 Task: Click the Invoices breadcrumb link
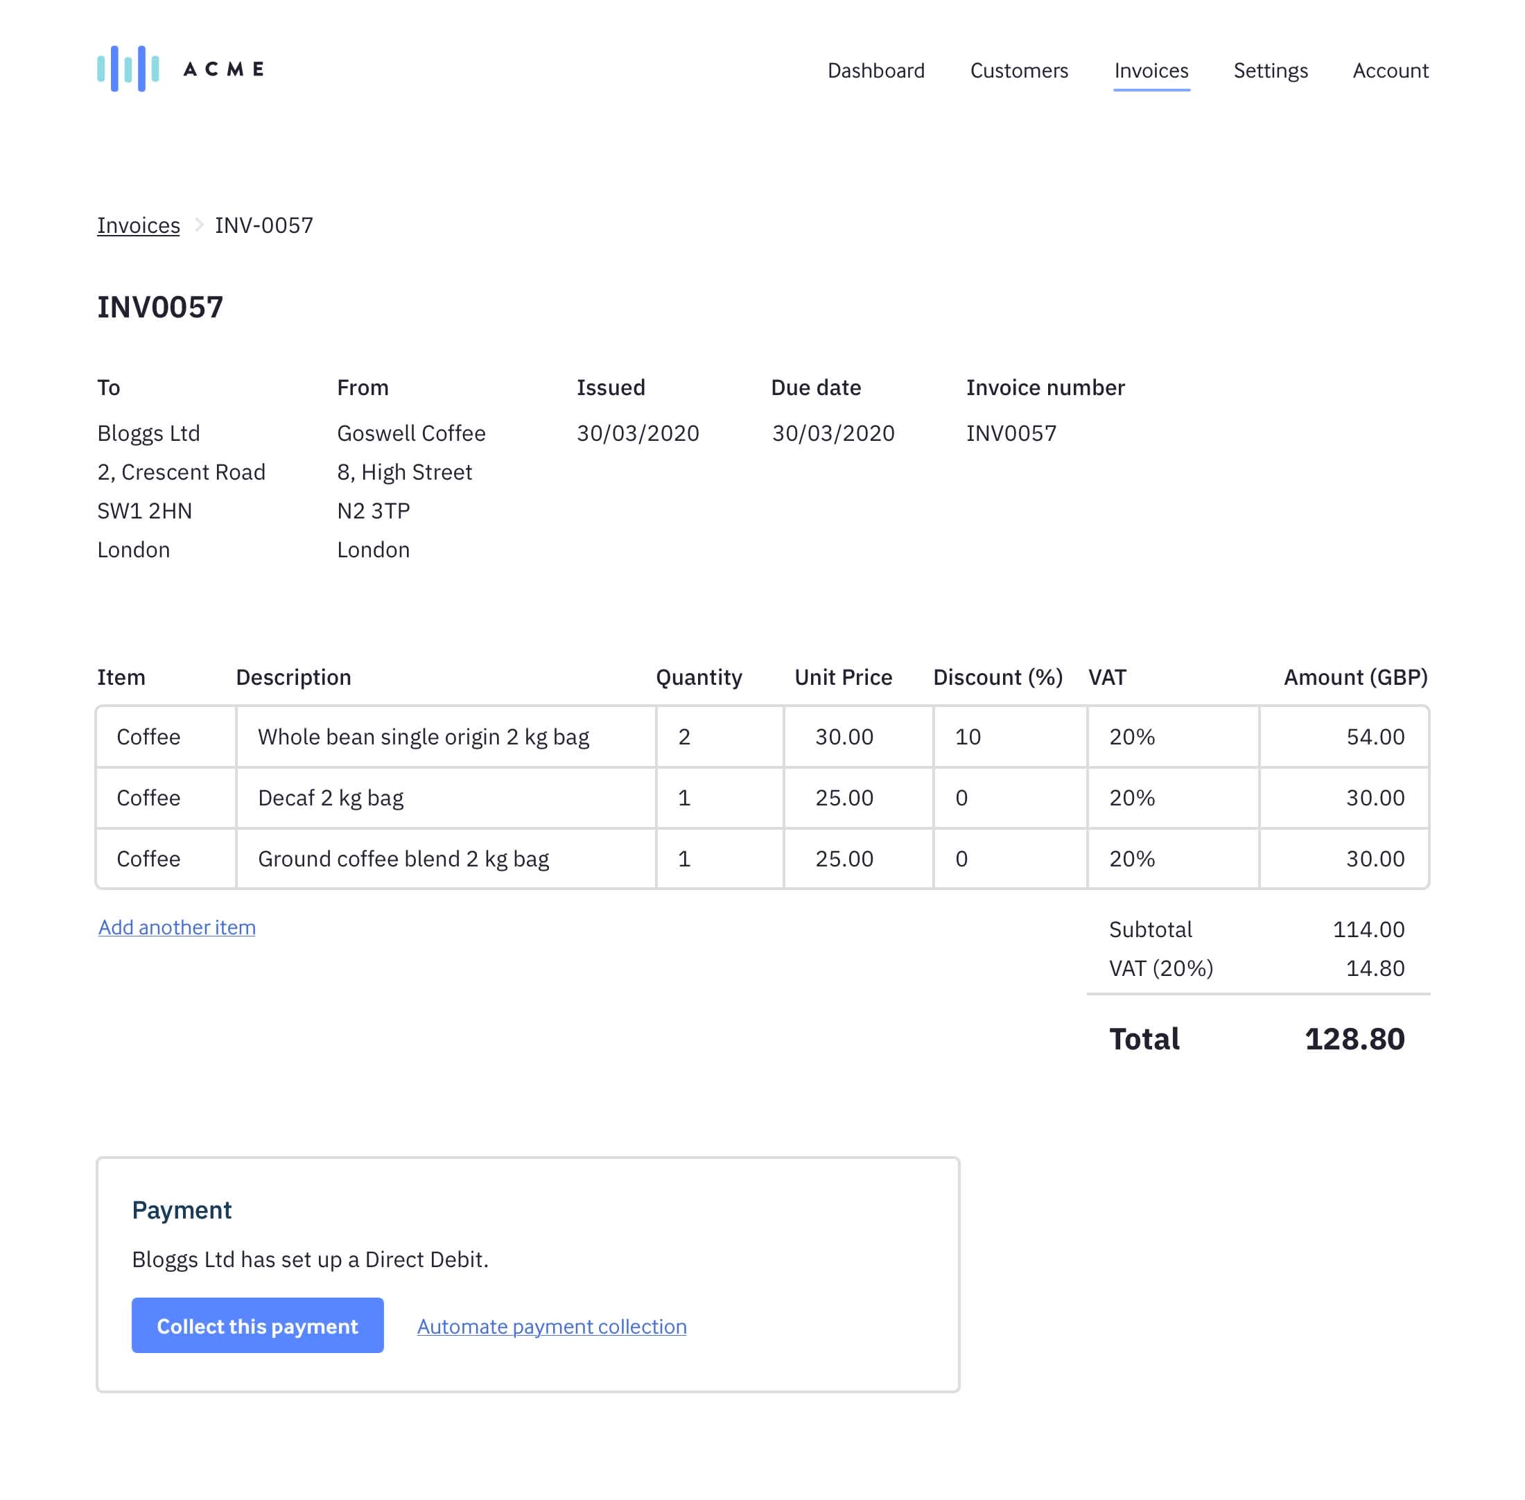point(138,225)
